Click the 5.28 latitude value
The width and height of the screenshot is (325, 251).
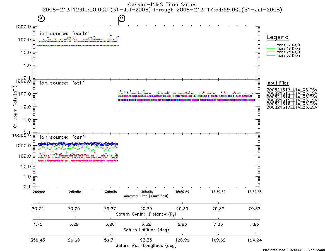74,225
